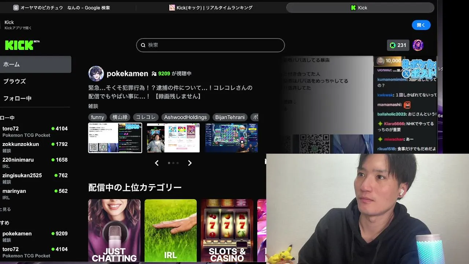469x264 pixels.
Task: Open the Just Chatting category card
Action: point(114,231)
